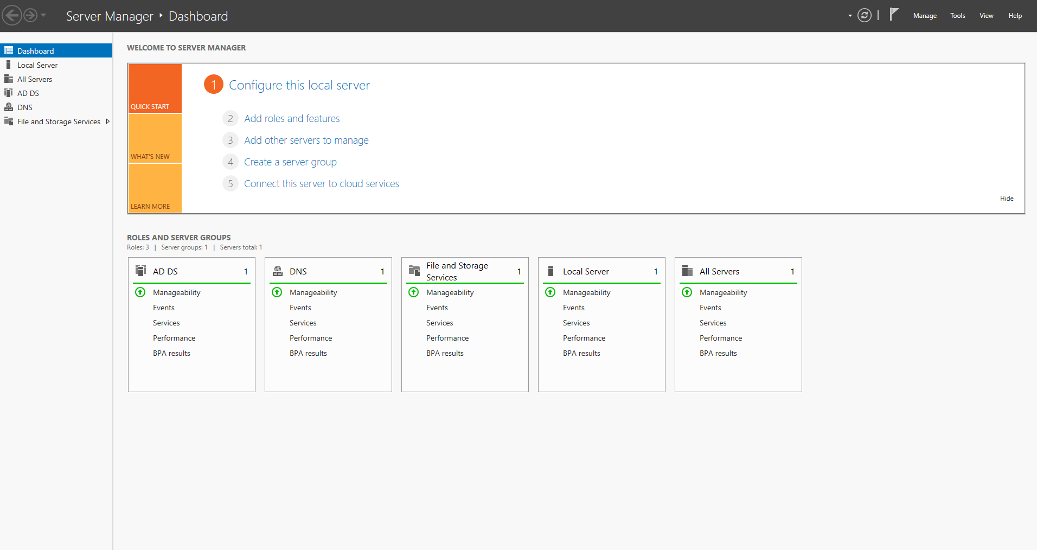Click server count on DNS tile
This screenshot has height=550, width=1037.
coord(382,271)
